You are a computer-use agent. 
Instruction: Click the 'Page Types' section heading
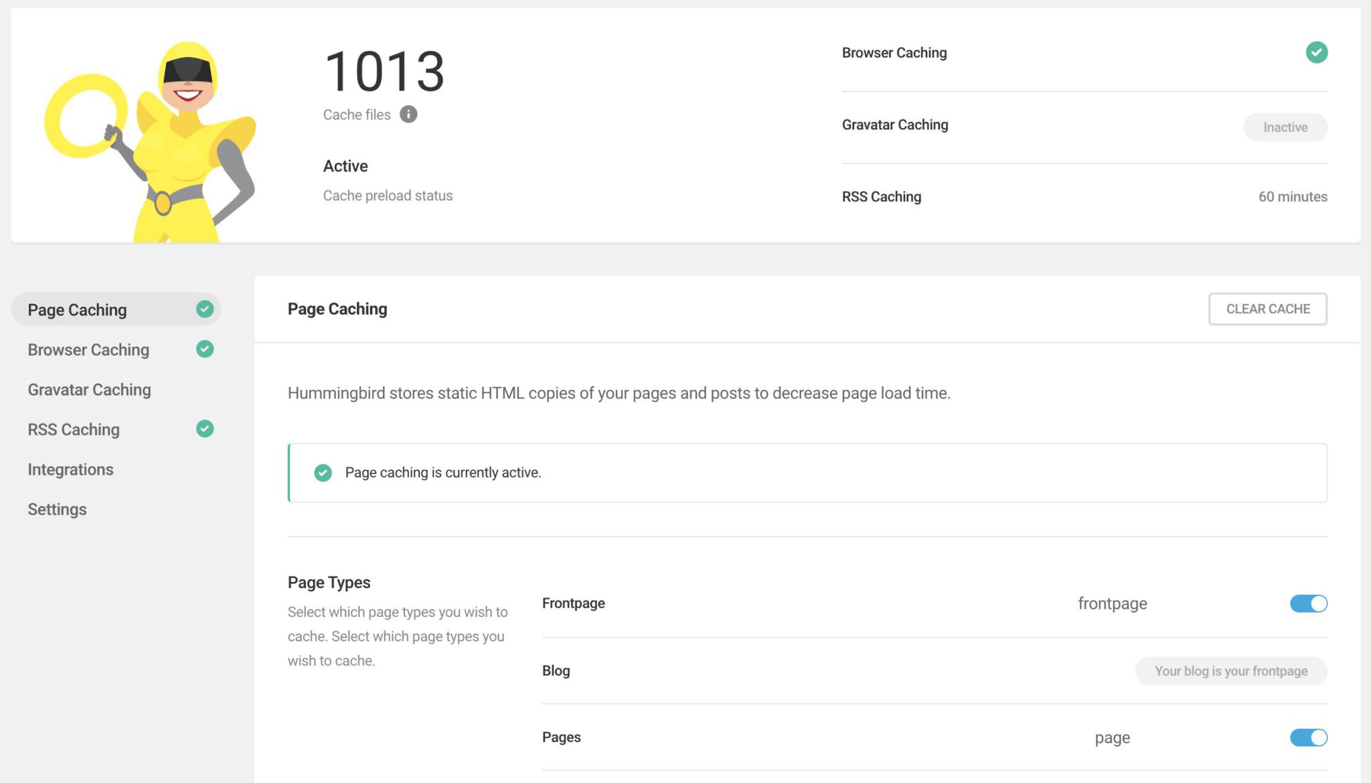pyautogui.click(x=329, y=583)
